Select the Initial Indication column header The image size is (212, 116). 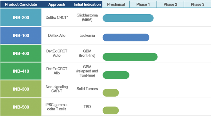pyautogui.click(x=87, y=5)
